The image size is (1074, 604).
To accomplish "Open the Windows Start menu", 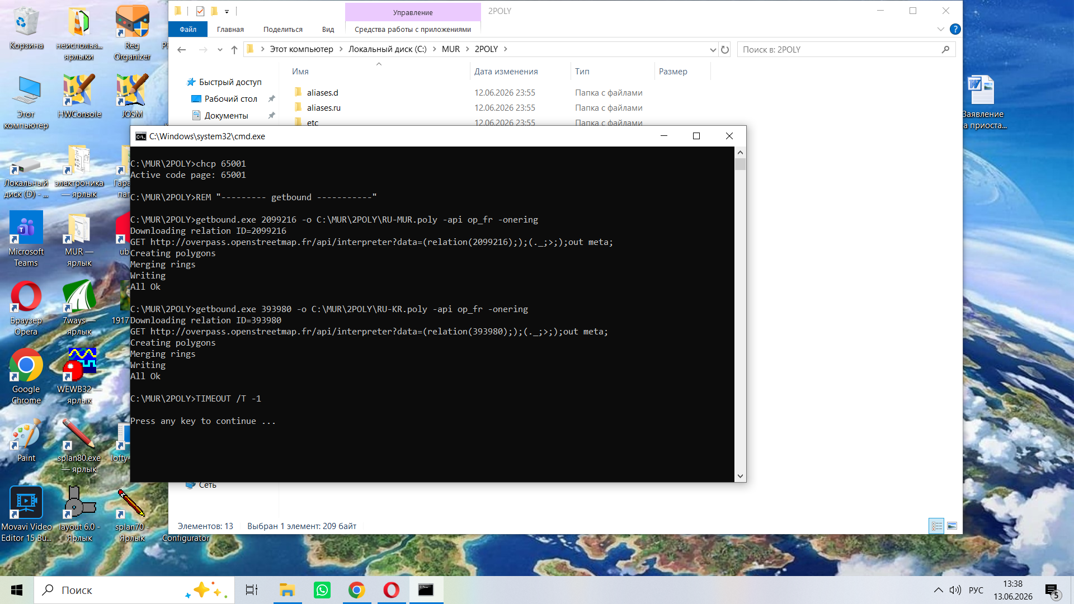I will coord(17,590).
